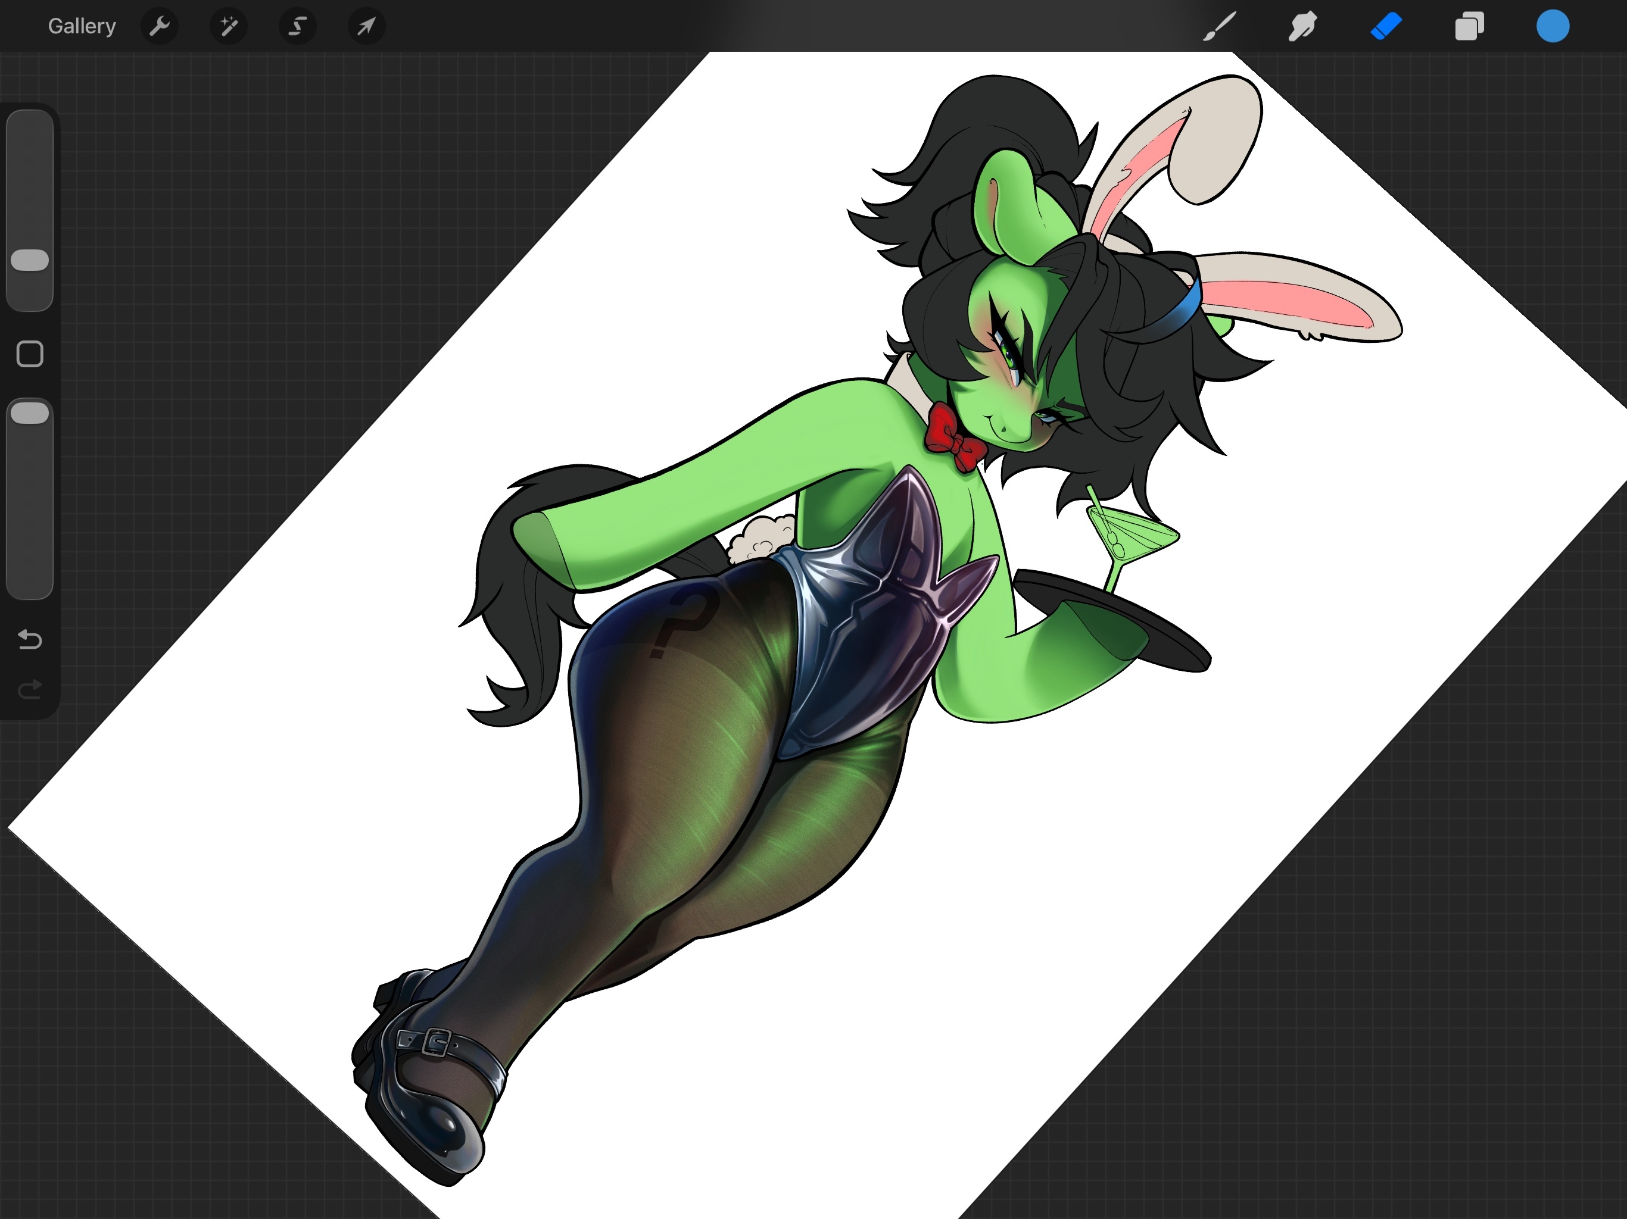Image resolution: width=1627 pixels, height=1219 pixels.
Task: Open the Layers panel icon
Action: point(1469,26)
